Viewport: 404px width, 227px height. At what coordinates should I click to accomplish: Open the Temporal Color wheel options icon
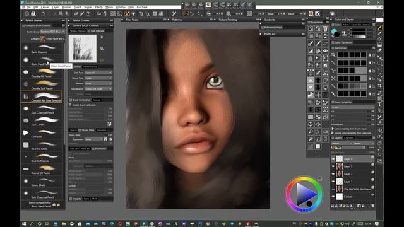click(x=320, y=179)
